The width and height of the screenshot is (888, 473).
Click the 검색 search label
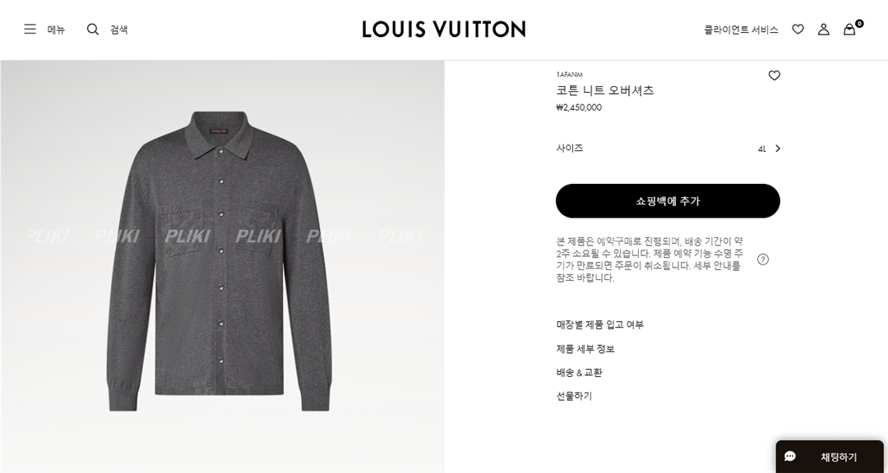pos(119,30)
